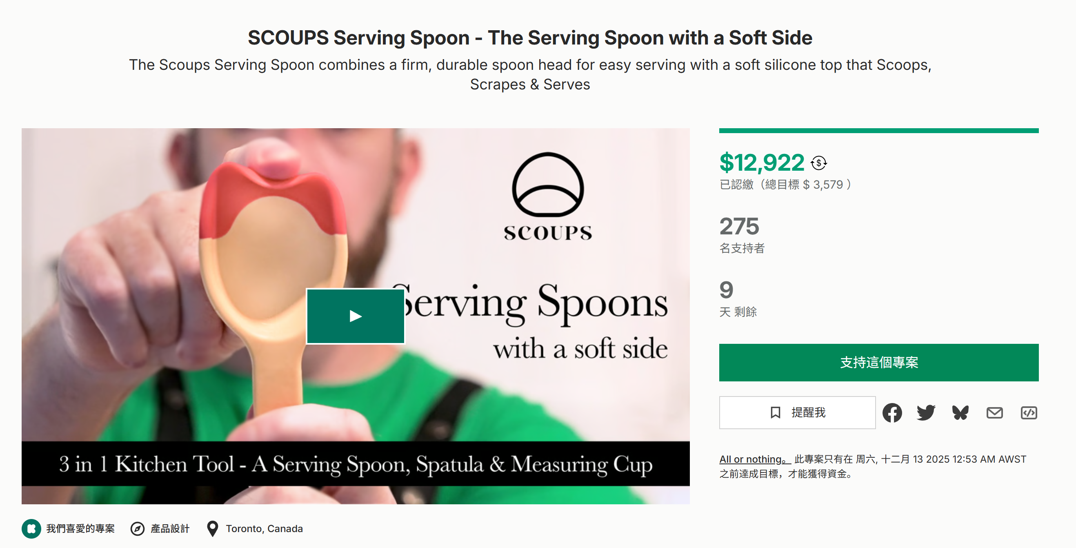Image resolution: width=1076 pixels, height=548 pixels.
Task: Click the compass icon beside 產品設計
Action: click(x=138, y=529)
